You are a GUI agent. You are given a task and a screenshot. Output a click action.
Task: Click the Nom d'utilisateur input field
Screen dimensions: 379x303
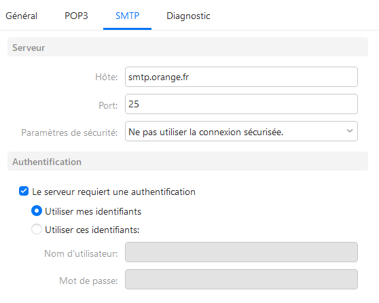(x=241, y=252)
